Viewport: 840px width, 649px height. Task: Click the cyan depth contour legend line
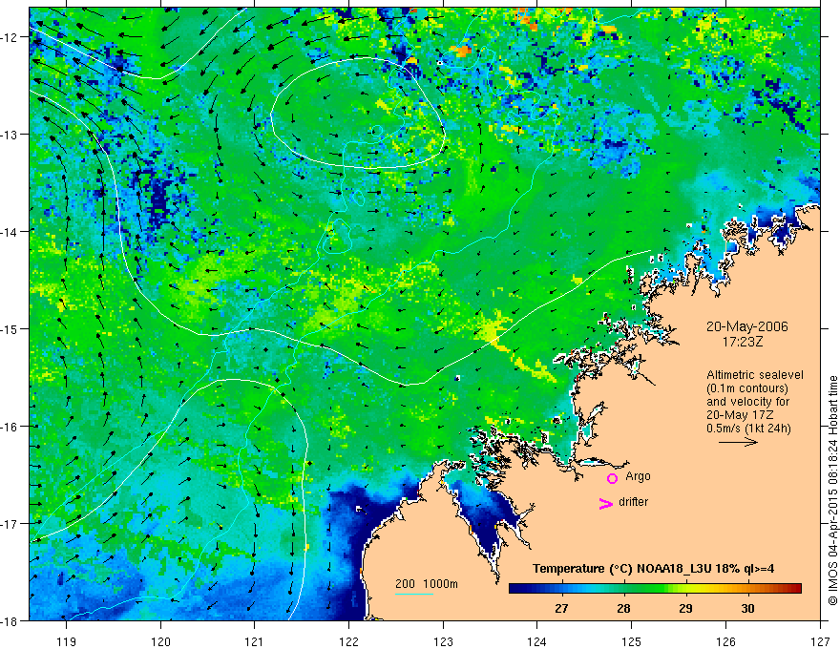pos(414,594)
